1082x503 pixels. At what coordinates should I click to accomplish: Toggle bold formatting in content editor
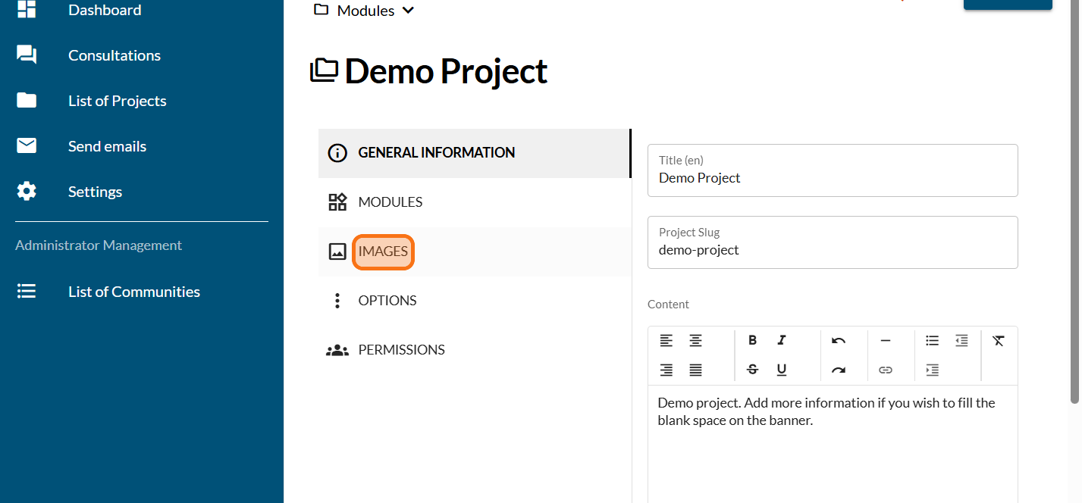click(x=752, y=341)
